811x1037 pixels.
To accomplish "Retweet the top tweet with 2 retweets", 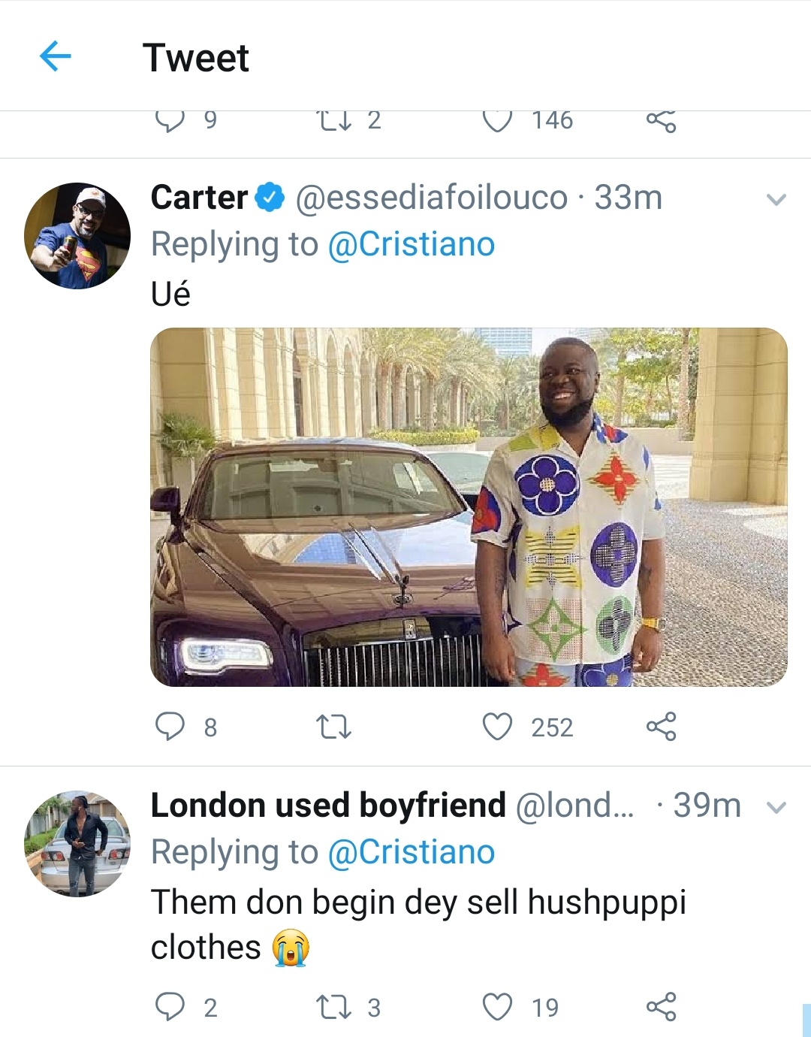I will 333,121.
